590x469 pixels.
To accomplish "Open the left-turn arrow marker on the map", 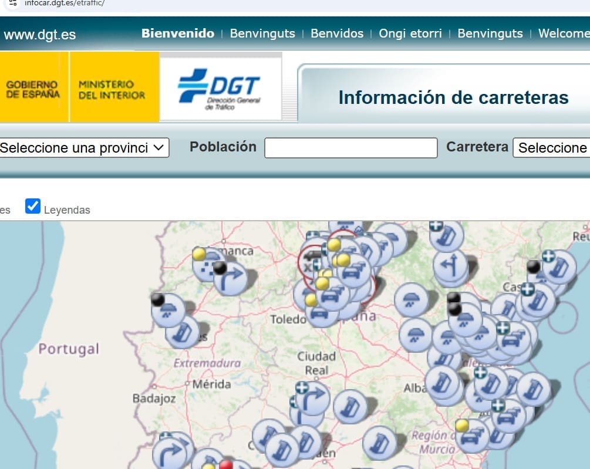I will tap(451, 265).
